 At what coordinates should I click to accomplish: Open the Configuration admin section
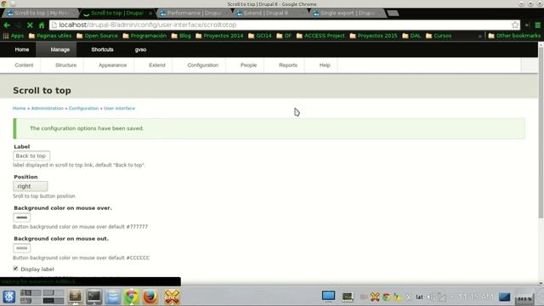pyautogui.click(x=203, y=65)
